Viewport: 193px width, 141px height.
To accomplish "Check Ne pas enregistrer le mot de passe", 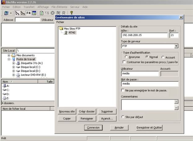I will pyautogui.click(x=123, y=90).
